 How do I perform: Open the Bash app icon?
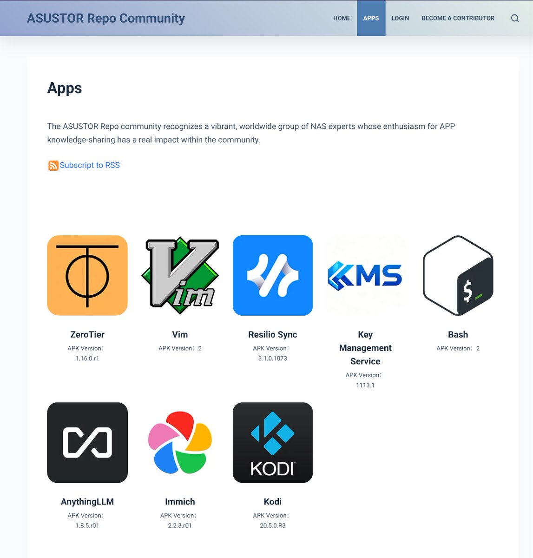(x=458, y=275)
